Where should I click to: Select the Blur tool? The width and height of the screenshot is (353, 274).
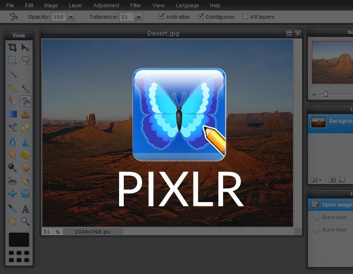(x=12, y=142)
